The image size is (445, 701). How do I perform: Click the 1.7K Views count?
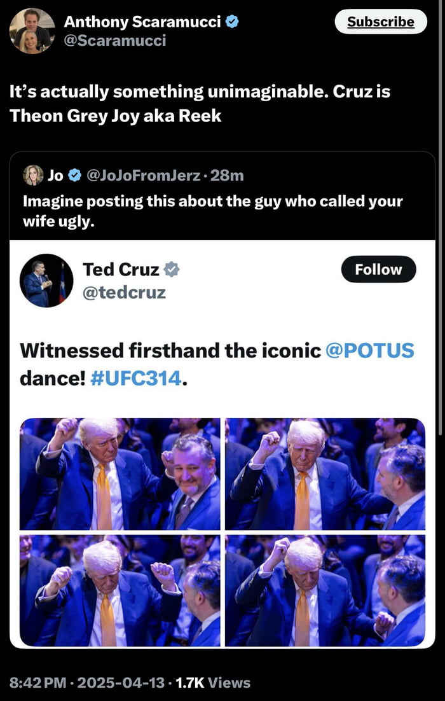click(213, 683)
